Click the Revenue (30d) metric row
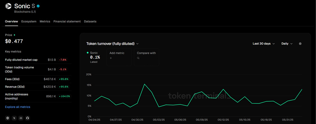The width and height of the screenshot is (316, 124). click(38, 87)
